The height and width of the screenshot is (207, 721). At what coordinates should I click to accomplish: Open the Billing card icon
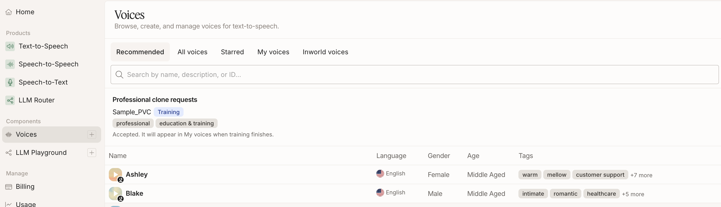click(9, 187)
